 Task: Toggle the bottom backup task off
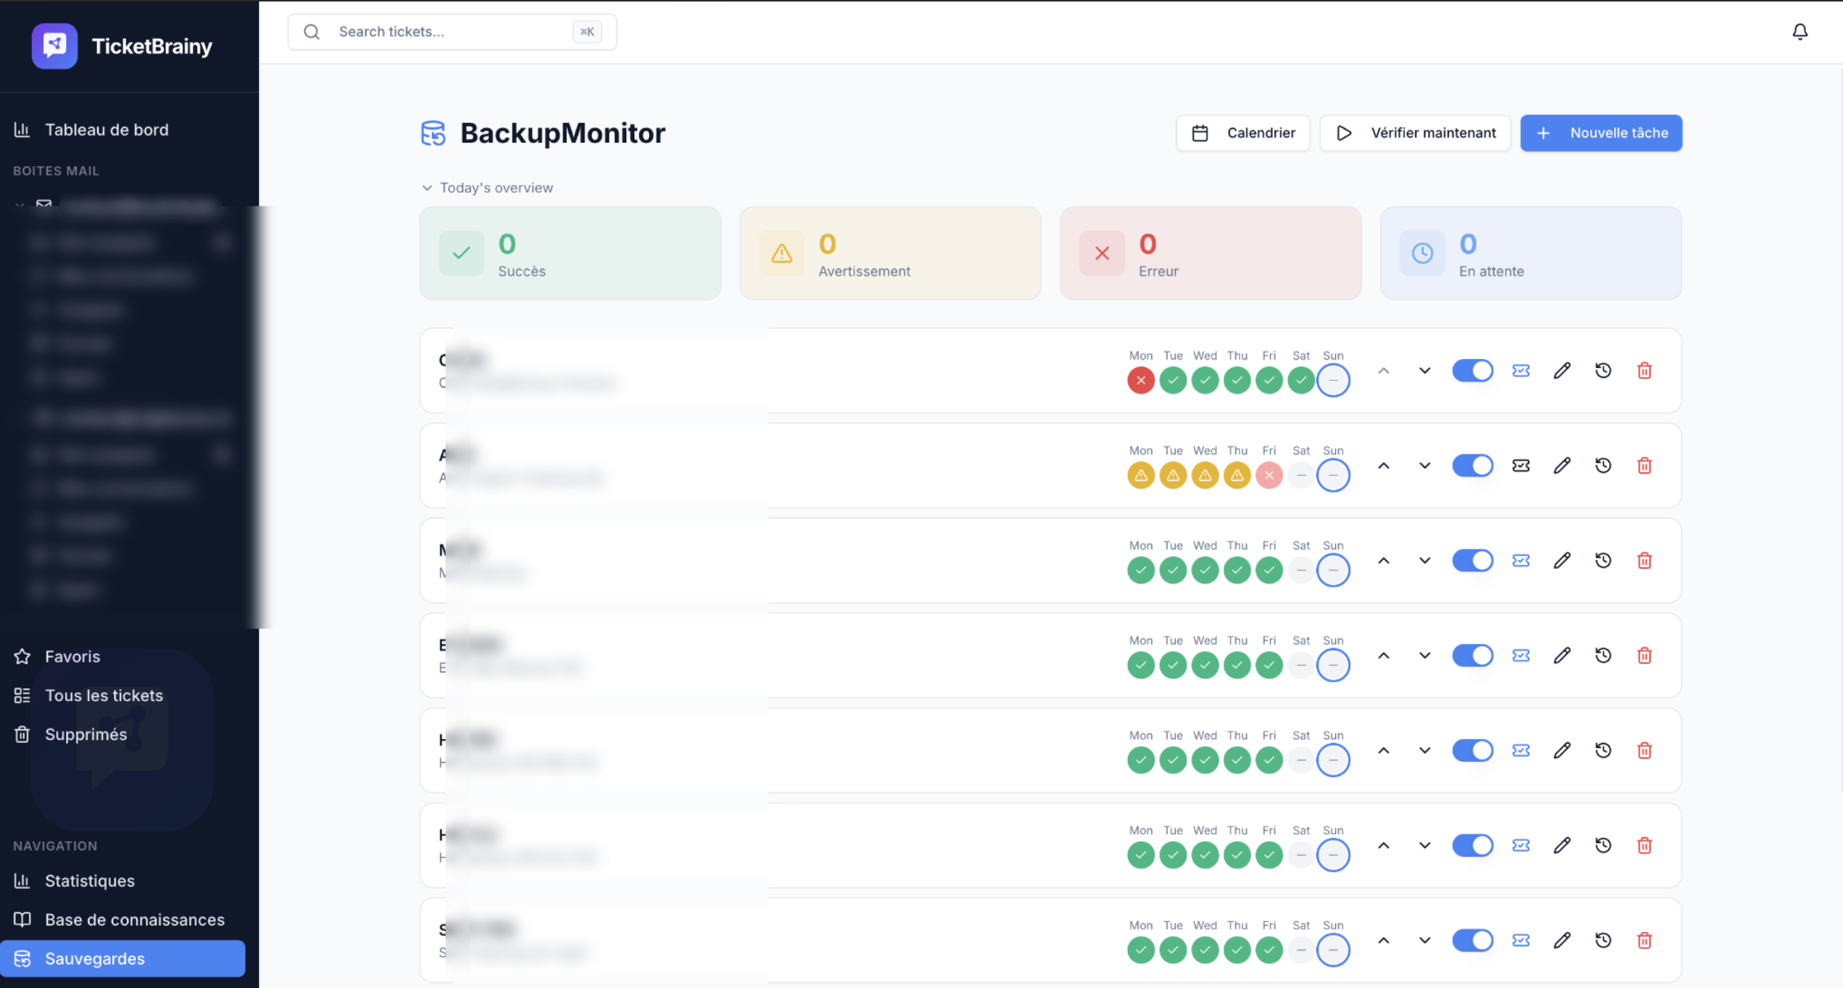[x=1473, y=940]
